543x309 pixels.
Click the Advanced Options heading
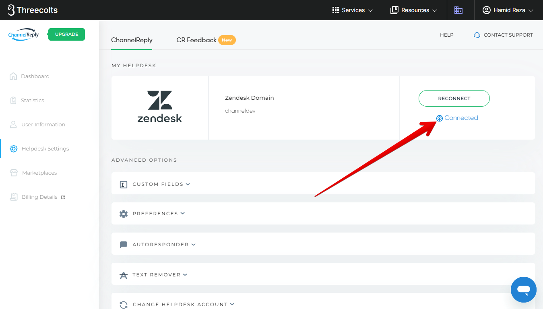144,160
